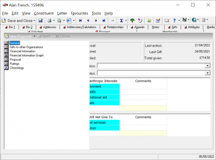Switch to the Notes tab
216x160 pixels.
pos(156,27)
